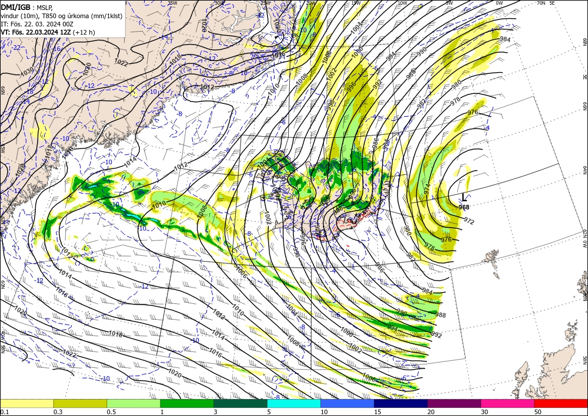Viewport: 588px width, 416px height.
Task: Select the dark green 3–5 legend swatch
Action: 240,403
